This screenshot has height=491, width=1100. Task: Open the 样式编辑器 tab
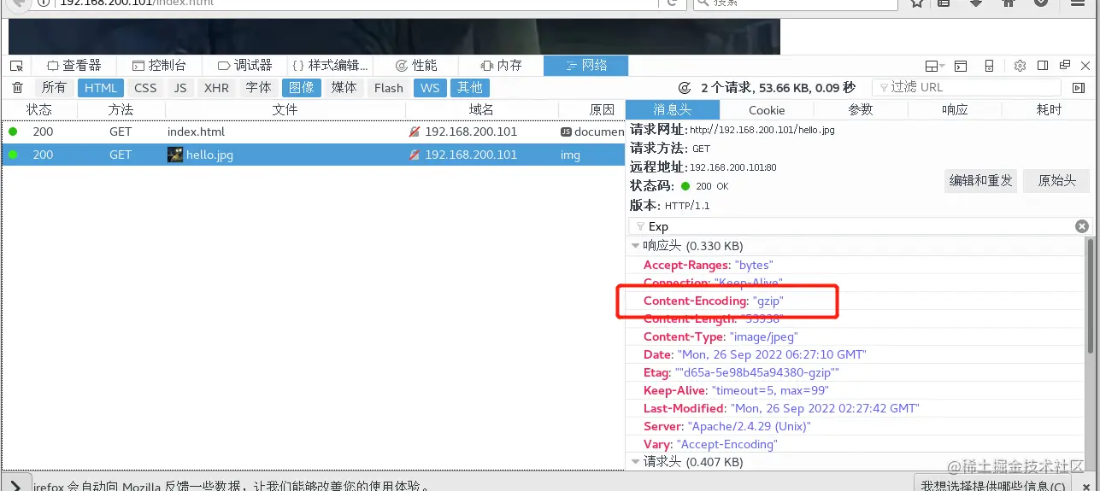(x=330, y=66)
